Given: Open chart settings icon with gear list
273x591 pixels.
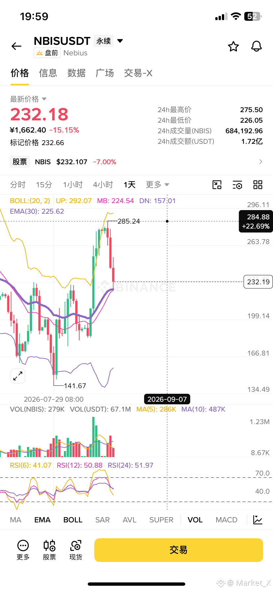Looking at the screenshot, I should click(237, 185).
